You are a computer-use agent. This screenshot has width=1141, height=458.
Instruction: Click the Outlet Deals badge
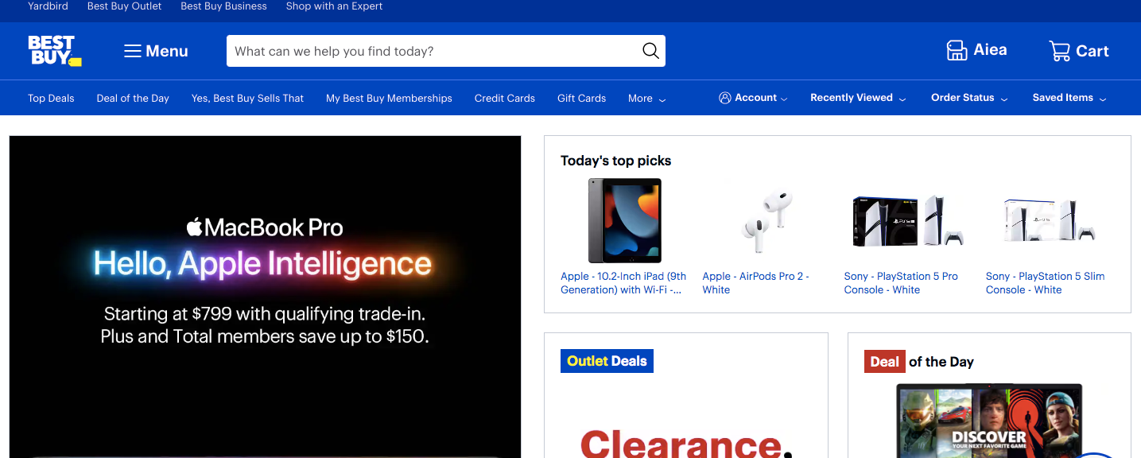point(607,361)
